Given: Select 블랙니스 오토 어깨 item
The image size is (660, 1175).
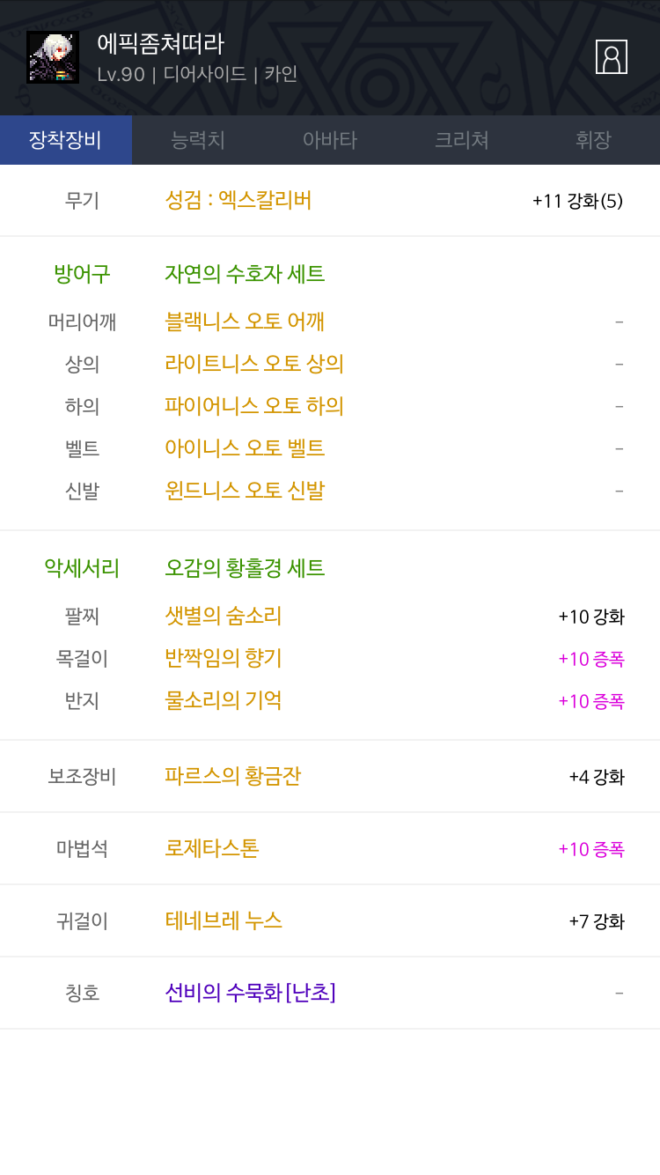Looking at the screenshot, I should pyautogui.click(x=245, y=321).
